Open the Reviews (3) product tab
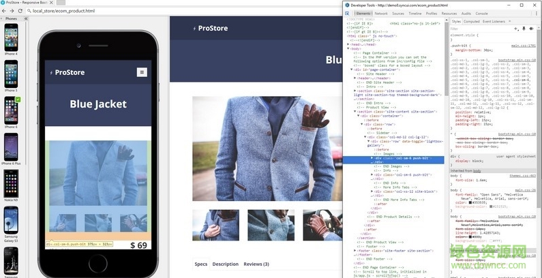The height and width of the screenshot is (278, 542). click(256, 264)
